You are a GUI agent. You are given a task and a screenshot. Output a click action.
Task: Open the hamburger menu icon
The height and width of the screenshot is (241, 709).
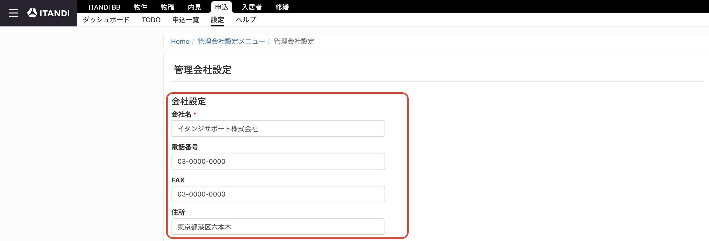click(x=14, y=13)
